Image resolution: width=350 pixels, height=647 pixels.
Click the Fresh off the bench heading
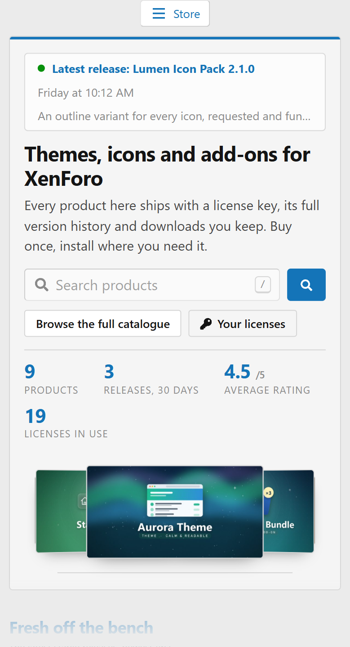click(81, 628)
